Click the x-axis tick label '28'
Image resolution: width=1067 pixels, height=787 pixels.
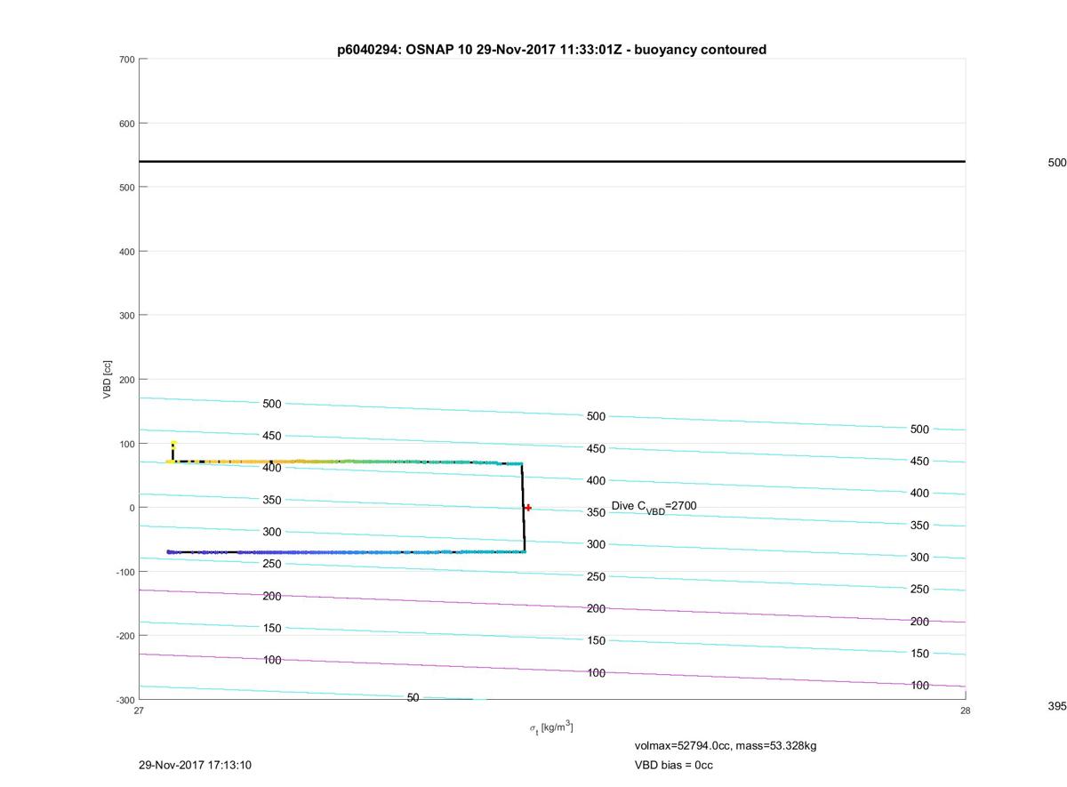[x=965, y=711]
